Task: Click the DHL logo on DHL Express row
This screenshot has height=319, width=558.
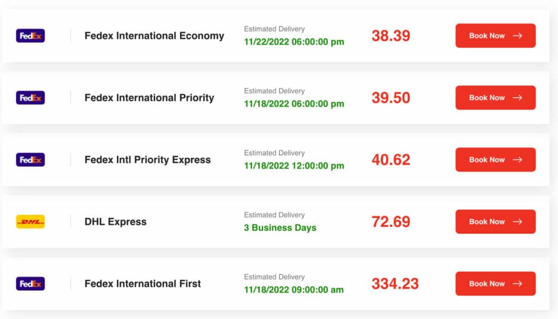Action: pos(30,221)
